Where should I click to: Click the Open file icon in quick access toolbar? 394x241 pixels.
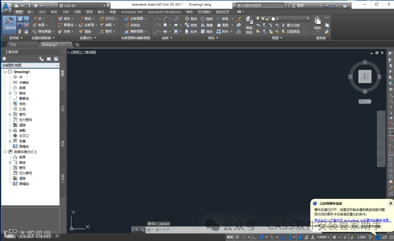point(23,5)
